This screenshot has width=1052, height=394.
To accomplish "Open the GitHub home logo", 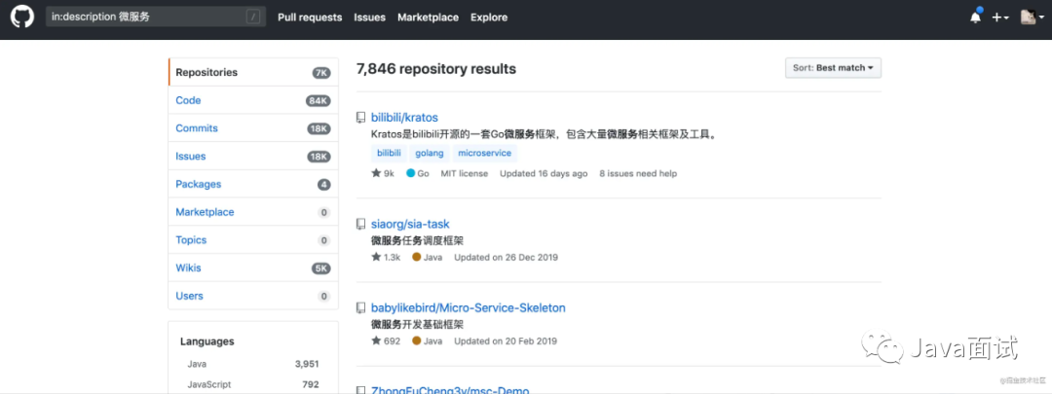I will click(x=22, y=17).
